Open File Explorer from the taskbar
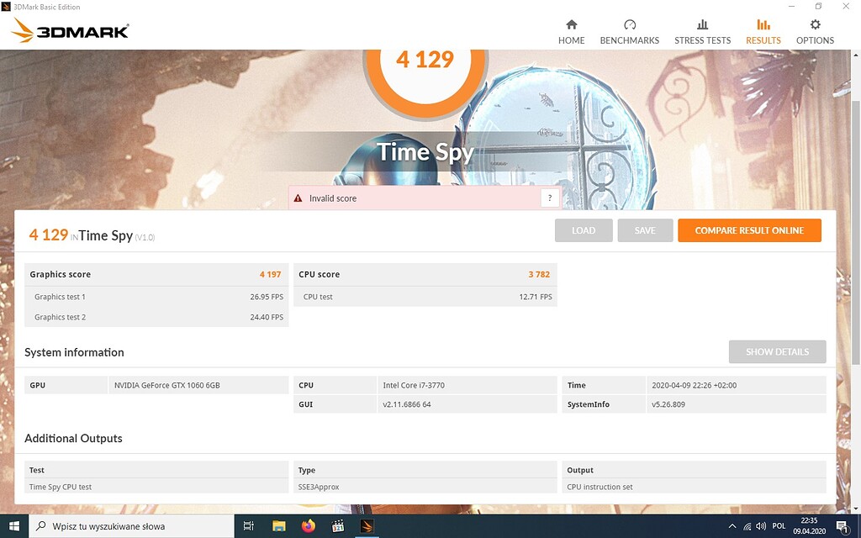The width and height of the screenshot is (861, 538). pos(279,526)
